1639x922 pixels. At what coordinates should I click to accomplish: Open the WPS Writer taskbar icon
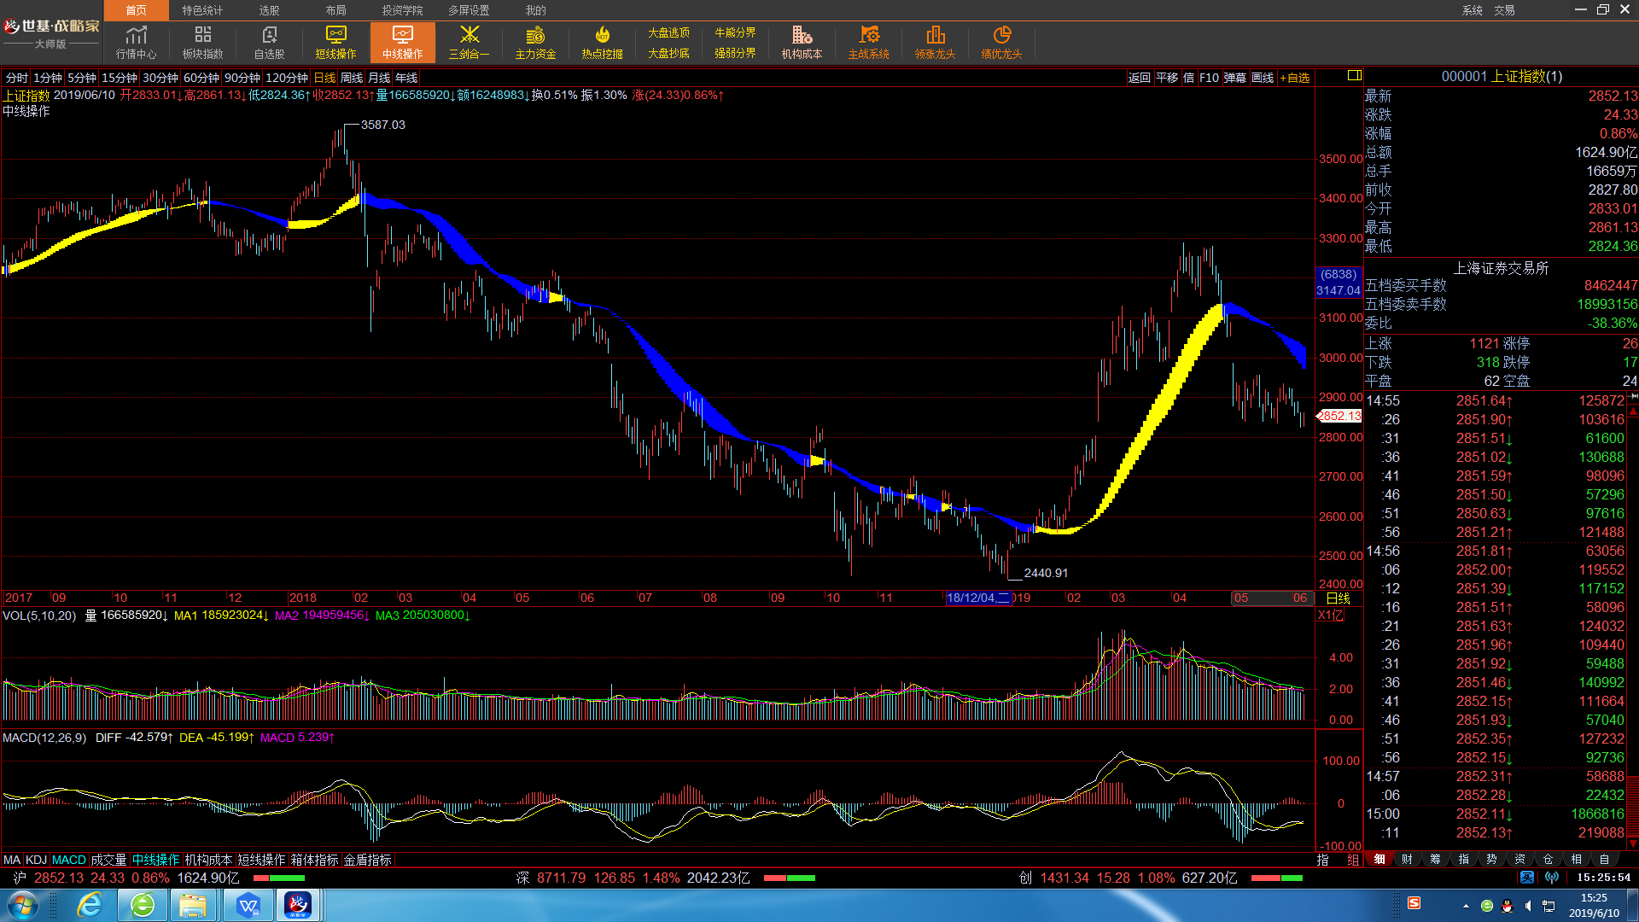tap(248, 905)
